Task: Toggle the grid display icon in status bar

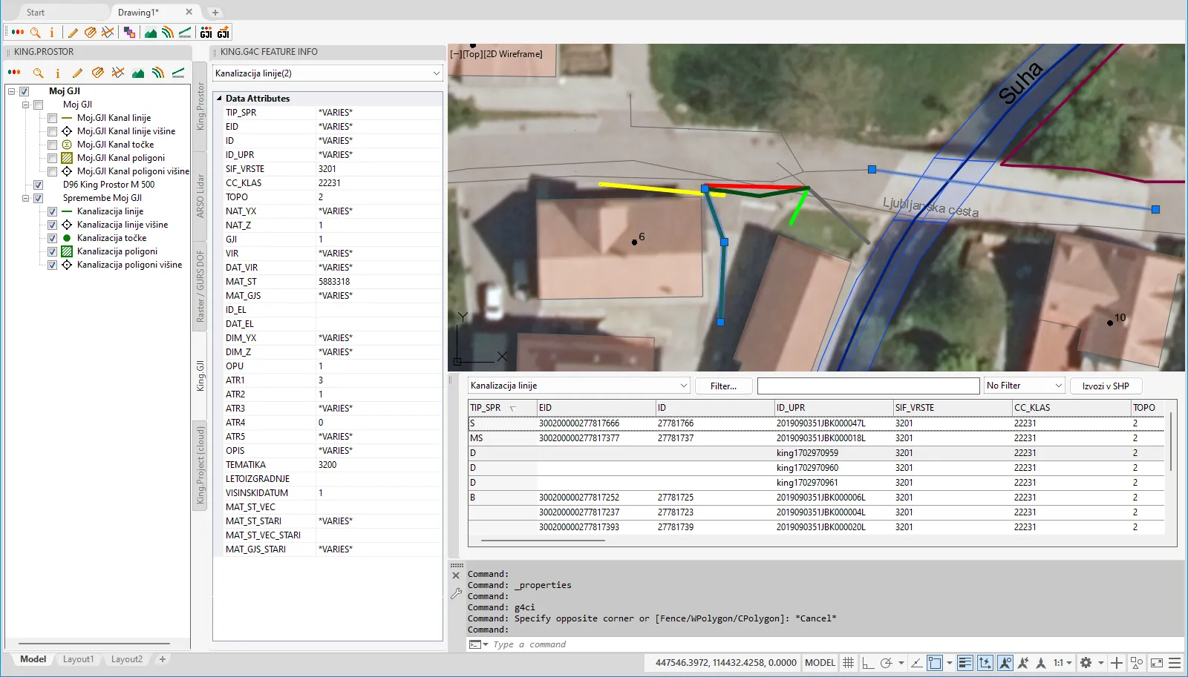Action: click(848, 663)
